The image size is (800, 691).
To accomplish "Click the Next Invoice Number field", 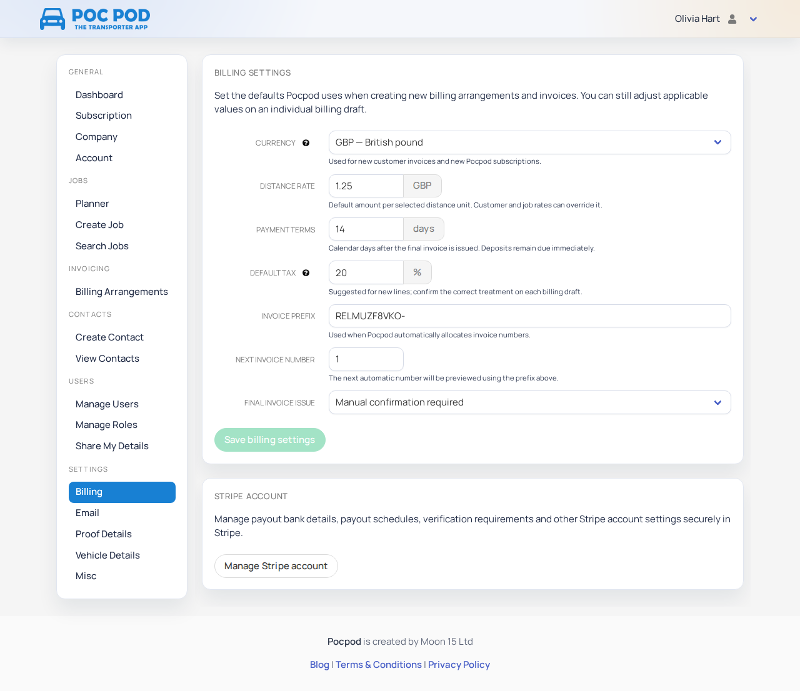I will [x=366, y=359].
